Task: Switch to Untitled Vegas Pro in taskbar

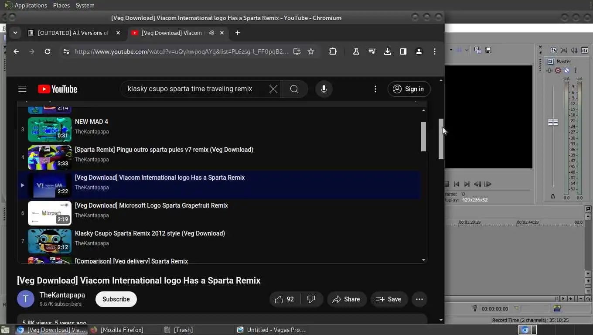Action: pos(271,330)
